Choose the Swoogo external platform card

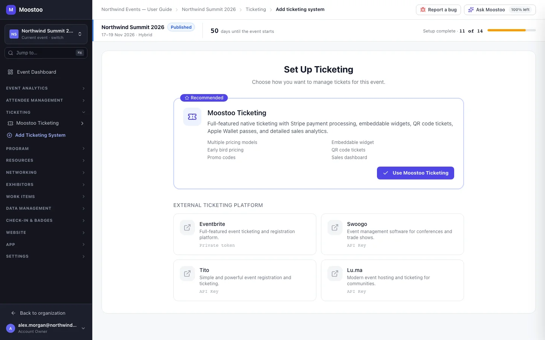coord(392,234)
